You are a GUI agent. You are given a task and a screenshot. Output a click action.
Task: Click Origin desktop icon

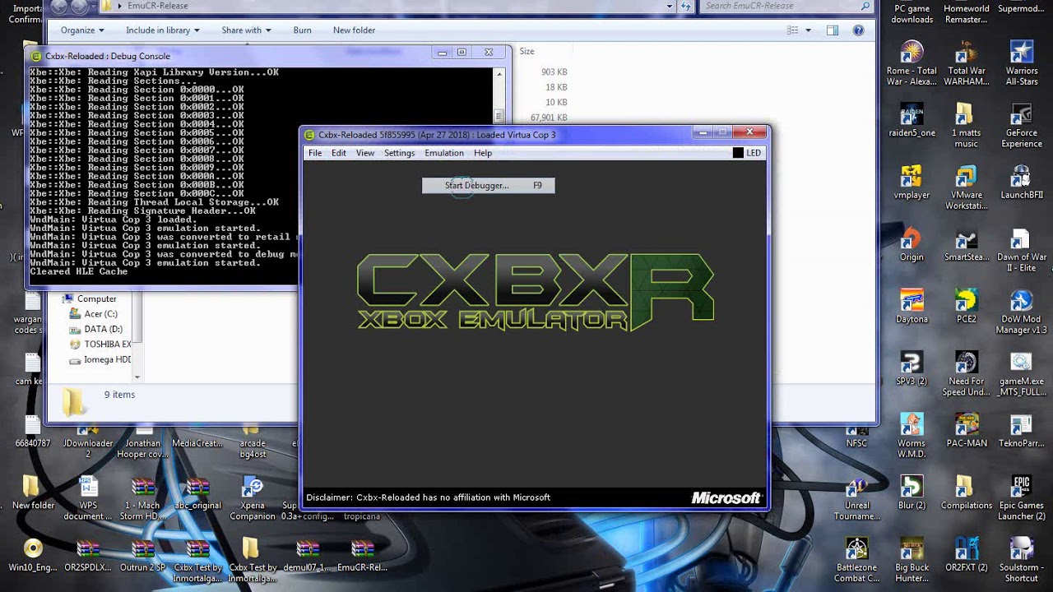click(x=911, y=244)
